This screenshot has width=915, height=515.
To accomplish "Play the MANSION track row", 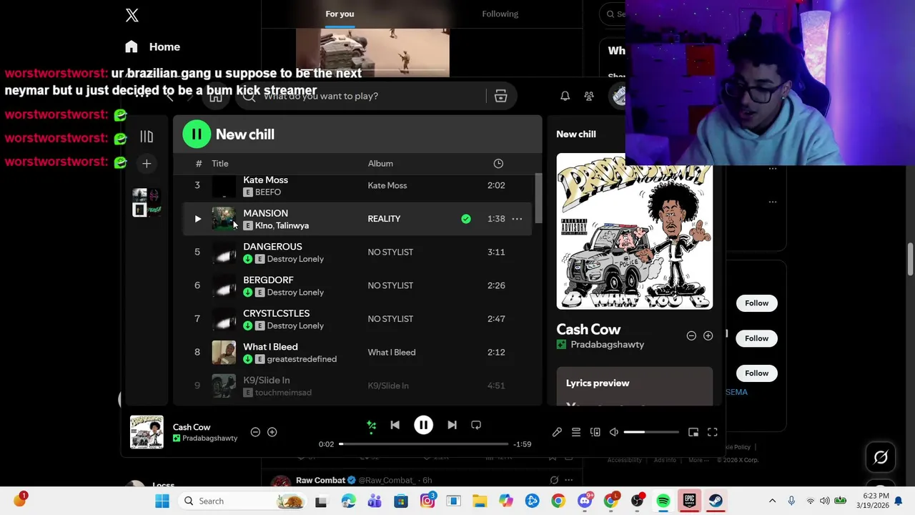I will [x=197, y=219].
